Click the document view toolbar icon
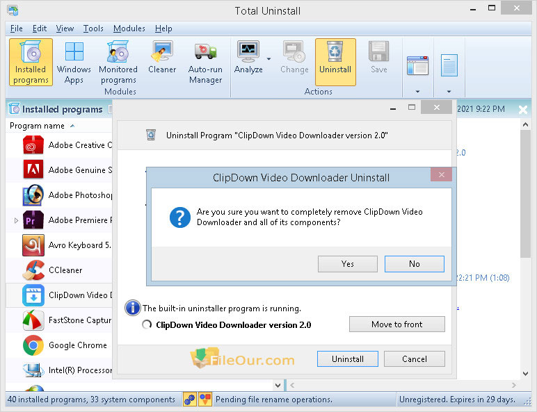 tap(449, 65)
